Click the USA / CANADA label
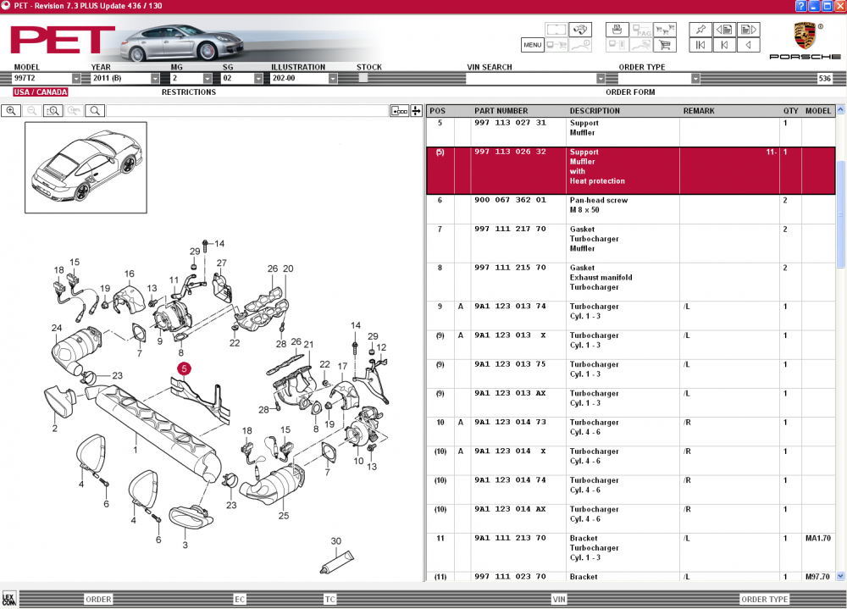 click(x=40, y=92)
